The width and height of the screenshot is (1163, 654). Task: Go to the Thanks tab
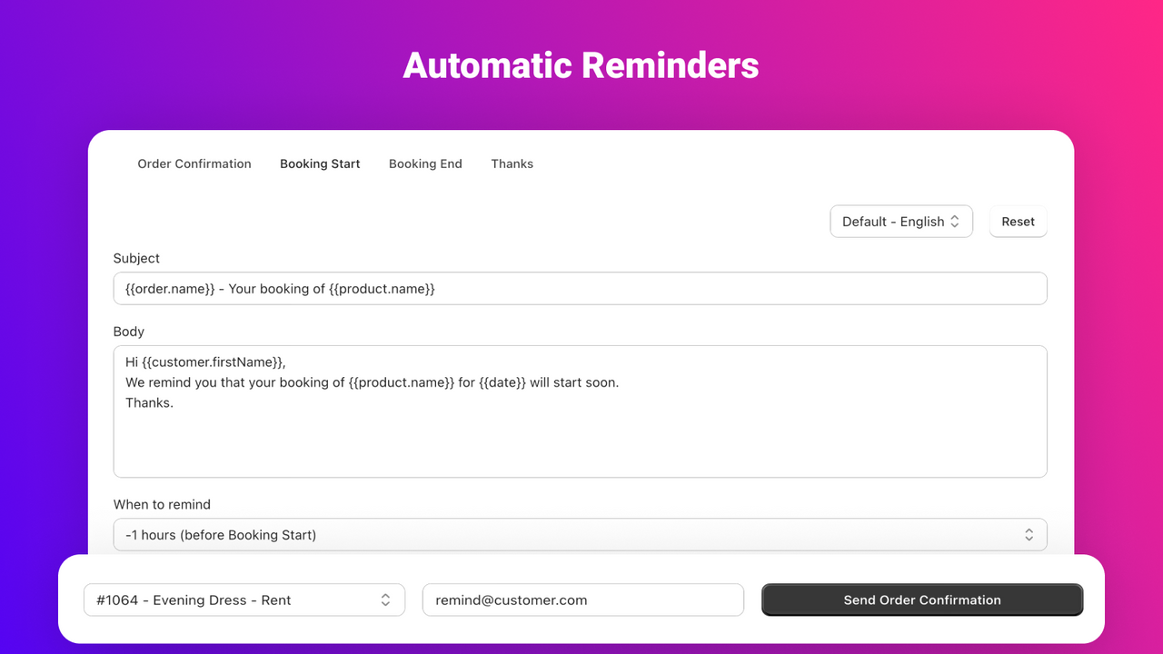point(512,163)
